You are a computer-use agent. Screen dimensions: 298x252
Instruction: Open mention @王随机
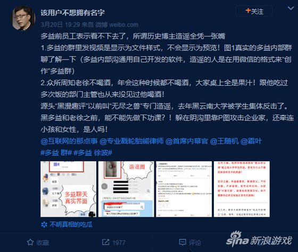click(x=224, y=141)
